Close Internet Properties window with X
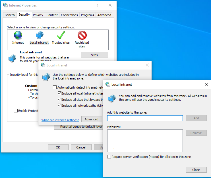Image resolution: width=211 pixels, height=178 pixels. click(x=110, y=5)
